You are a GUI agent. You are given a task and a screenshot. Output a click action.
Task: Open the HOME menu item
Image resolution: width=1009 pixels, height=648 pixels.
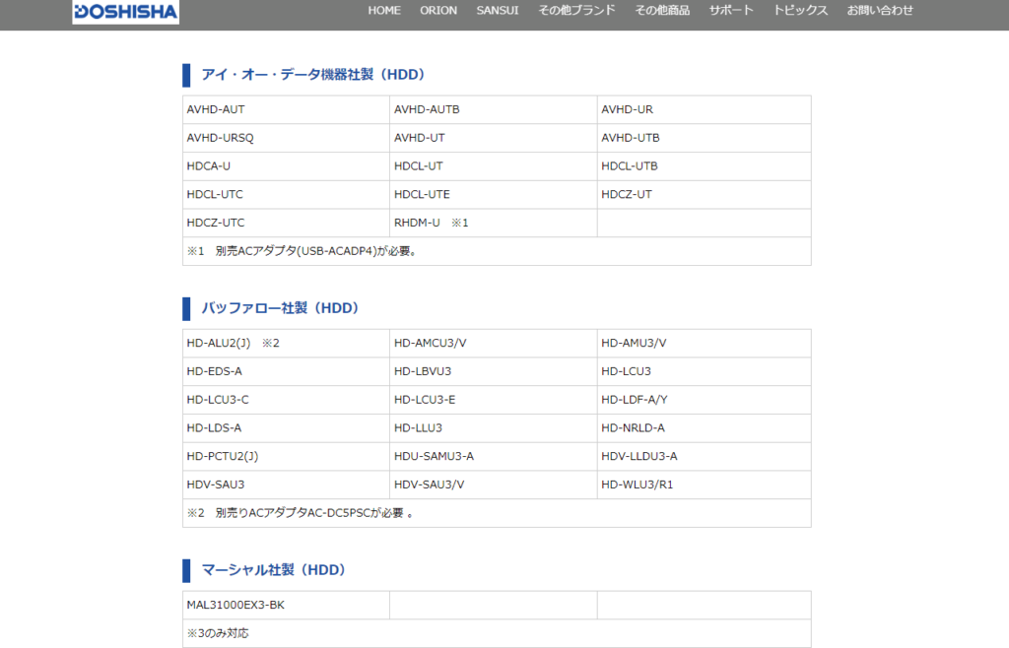[384, 10]
